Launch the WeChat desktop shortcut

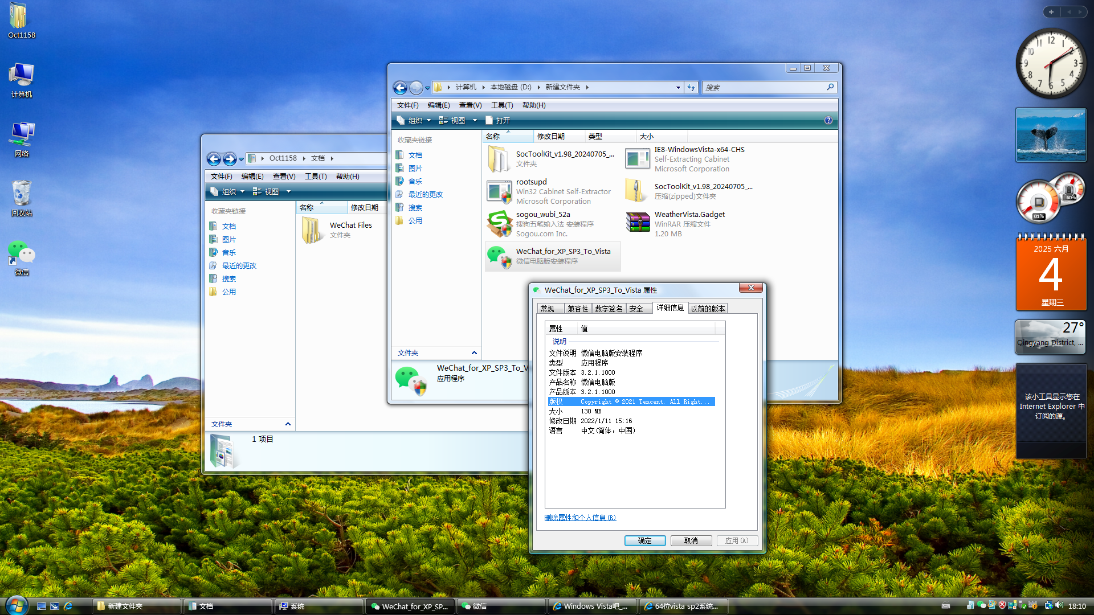[x=21, y=258]
